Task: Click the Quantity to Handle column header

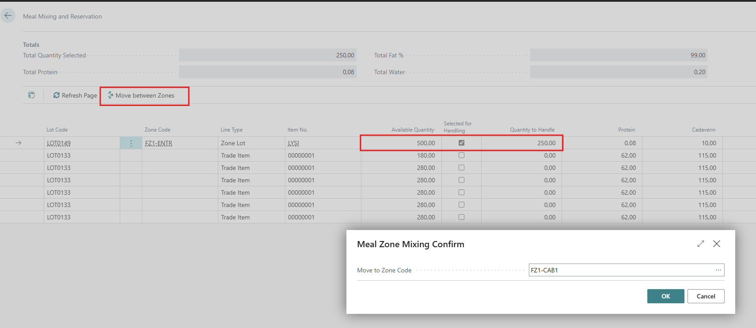Action: [x=532, y=130]
